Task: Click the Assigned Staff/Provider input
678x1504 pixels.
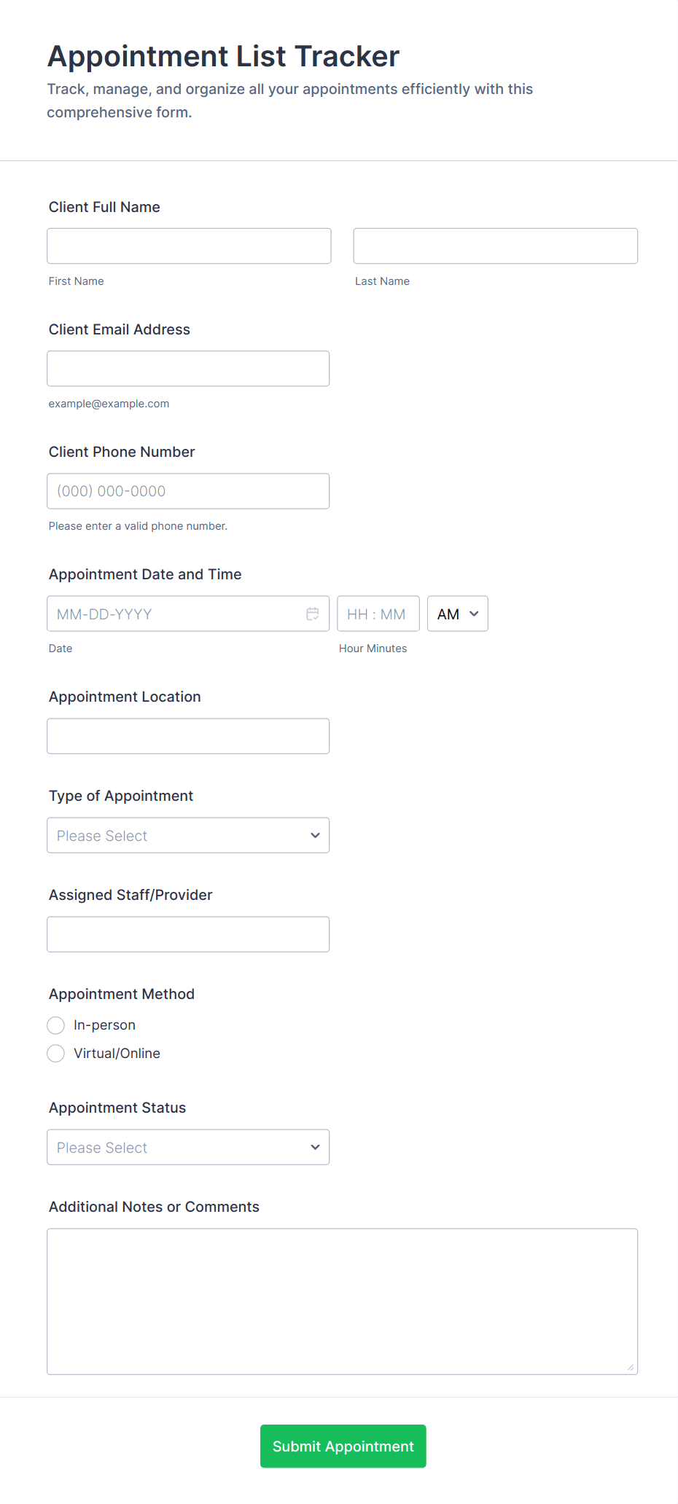Action: (x=188, y=934)
